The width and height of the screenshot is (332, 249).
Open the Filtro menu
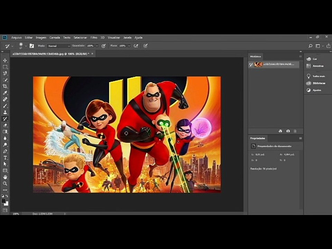[x=94, y=37]
